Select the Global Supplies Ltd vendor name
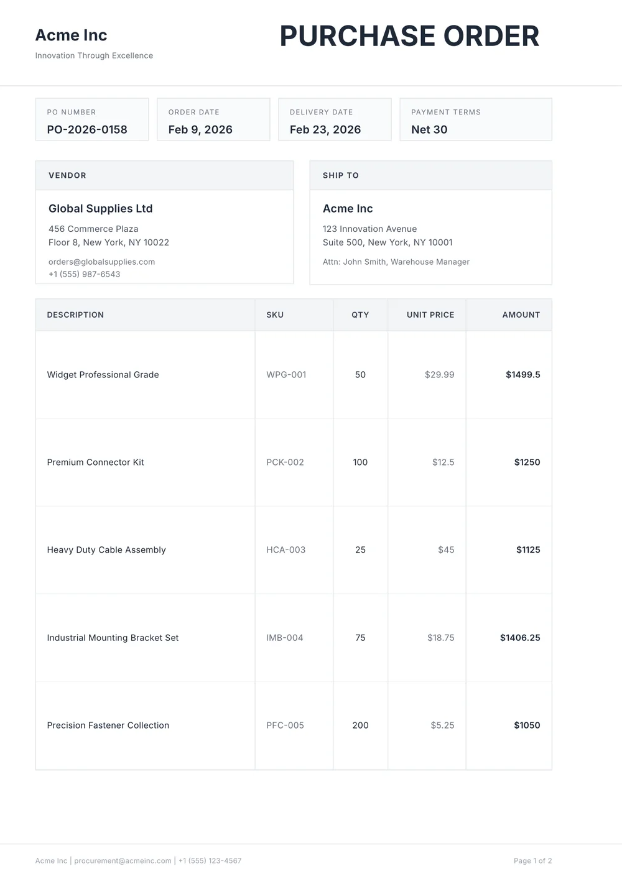 101,208
